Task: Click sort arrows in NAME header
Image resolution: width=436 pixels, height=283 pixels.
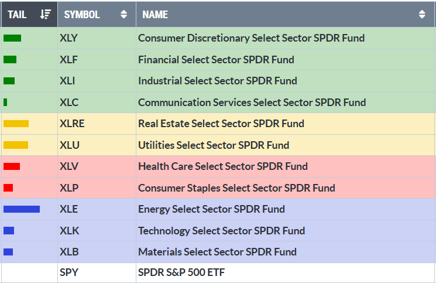Action: coord(423,15)
